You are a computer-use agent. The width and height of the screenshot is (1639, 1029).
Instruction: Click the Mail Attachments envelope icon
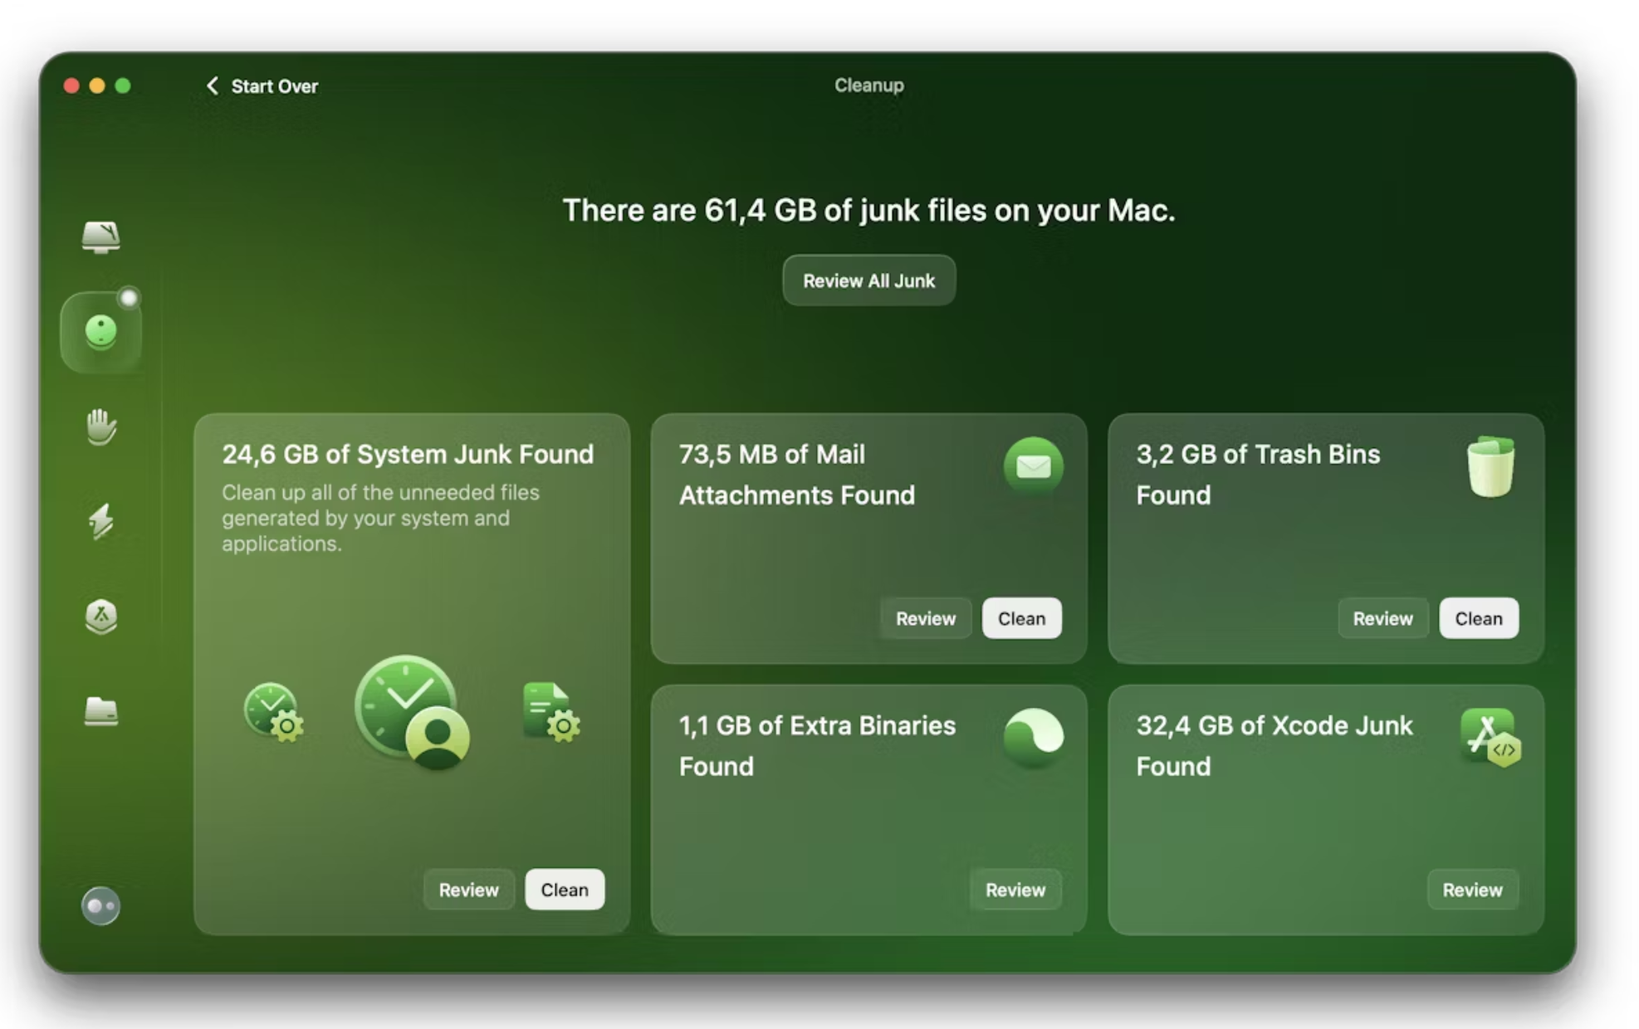tap(1033, 466)
